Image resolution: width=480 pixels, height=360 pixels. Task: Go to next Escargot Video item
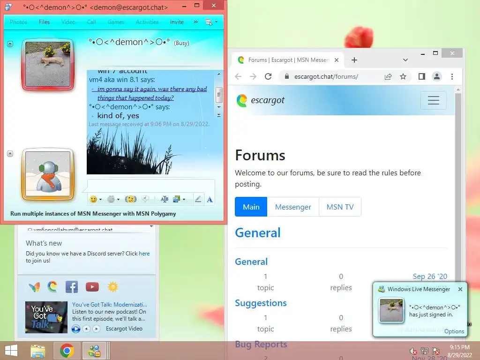point(97,329)
